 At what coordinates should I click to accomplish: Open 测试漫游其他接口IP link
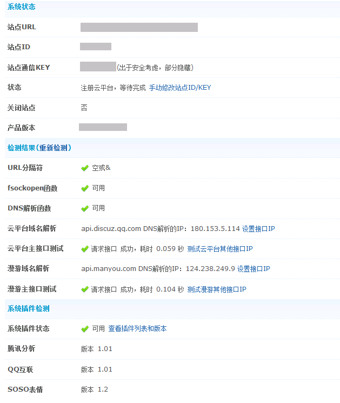tap(216, 289)
